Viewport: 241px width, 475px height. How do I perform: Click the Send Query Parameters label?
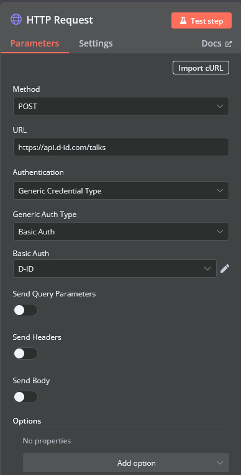[54, 294]
